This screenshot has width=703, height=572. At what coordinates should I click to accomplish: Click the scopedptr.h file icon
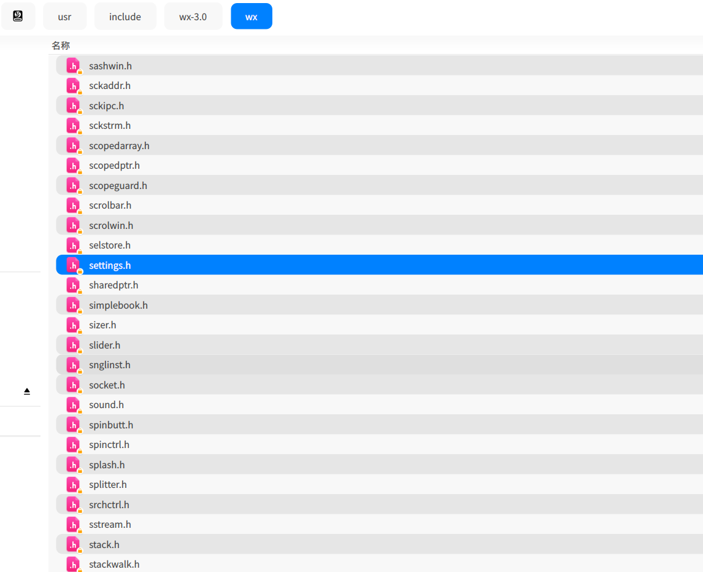[74, 166]
